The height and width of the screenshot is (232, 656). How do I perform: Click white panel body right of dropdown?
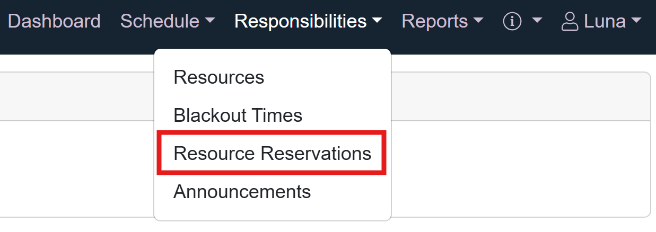point(520,168)
